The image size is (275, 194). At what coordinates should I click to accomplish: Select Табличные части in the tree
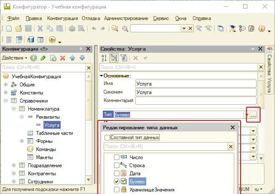(54, 133)
